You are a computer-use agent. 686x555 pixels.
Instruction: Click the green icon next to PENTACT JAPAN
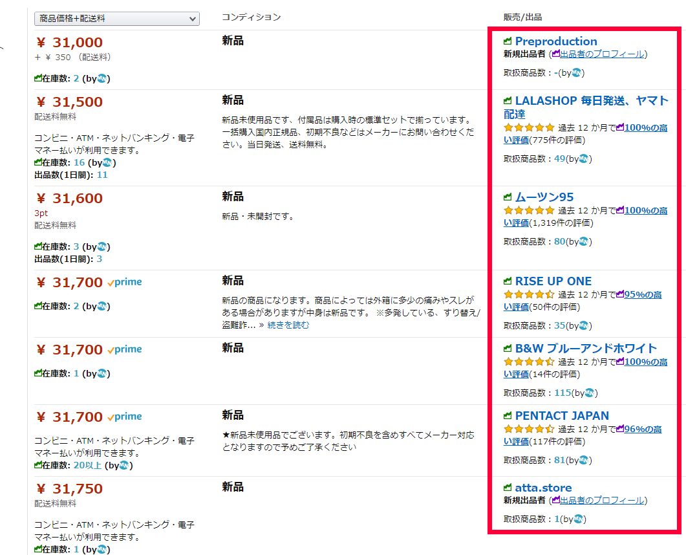508,416
